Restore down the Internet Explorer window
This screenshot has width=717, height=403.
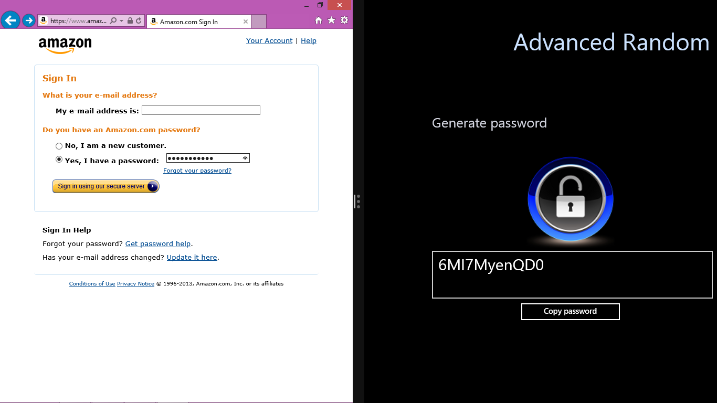coord(320,5)
